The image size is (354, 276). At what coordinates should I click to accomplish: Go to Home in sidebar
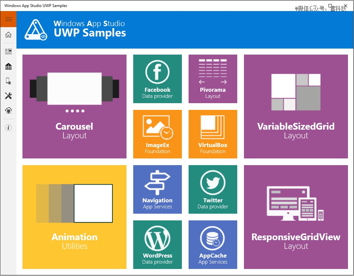[x=8, y=35]
